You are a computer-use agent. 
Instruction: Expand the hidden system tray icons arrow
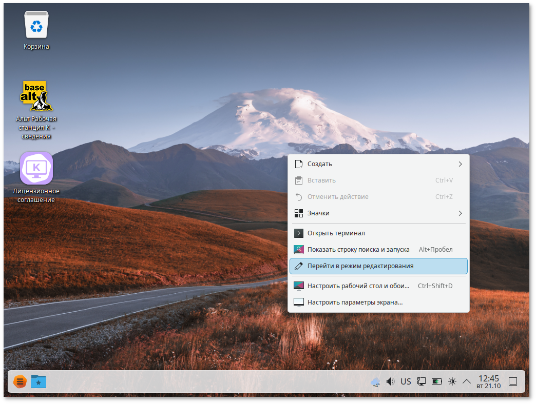[467, 381]
